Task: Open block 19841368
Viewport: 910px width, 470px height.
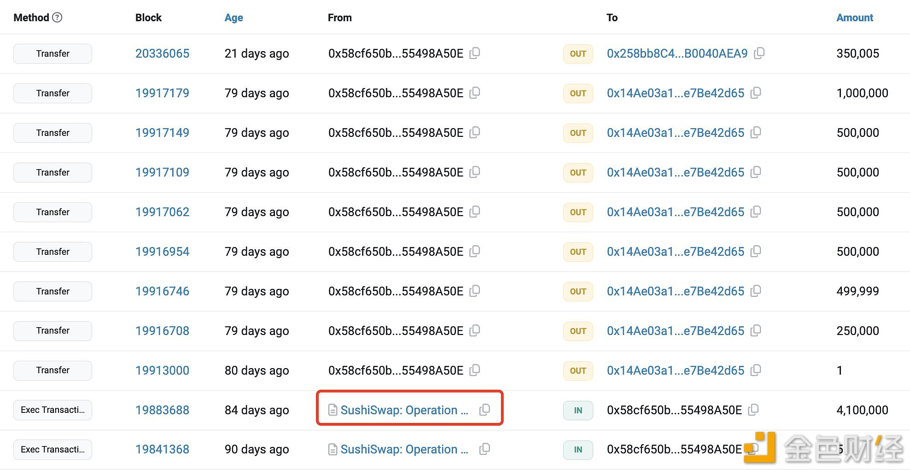Action: click(x=162, y=449)
